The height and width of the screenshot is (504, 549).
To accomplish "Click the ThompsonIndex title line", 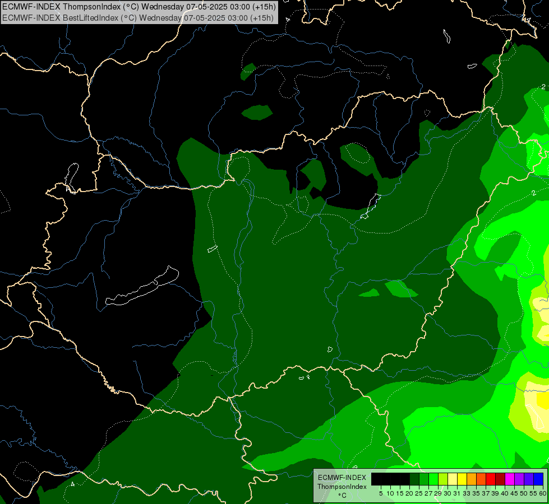I will [x=139, y=7].
